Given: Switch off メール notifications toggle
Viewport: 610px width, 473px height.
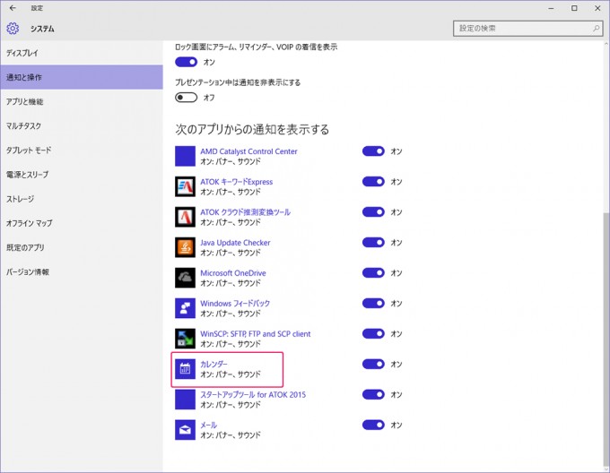Looking at the screenshot, I should click(373, 425).
